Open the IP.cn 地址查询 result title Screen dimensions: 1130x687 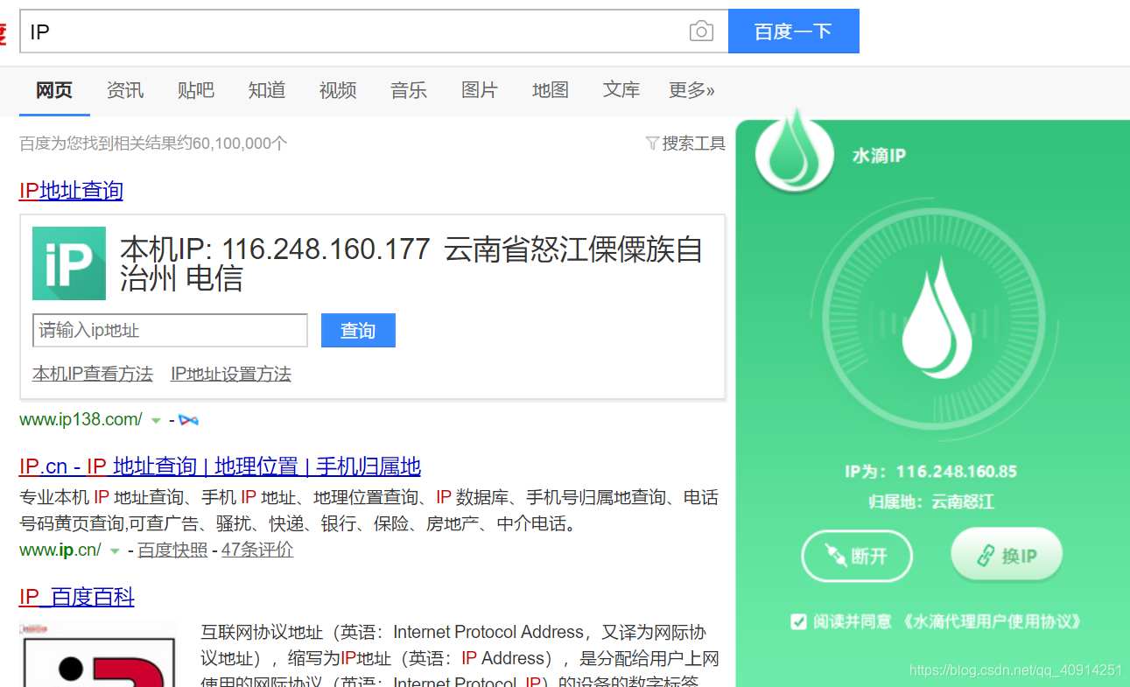tap(220, 466)
